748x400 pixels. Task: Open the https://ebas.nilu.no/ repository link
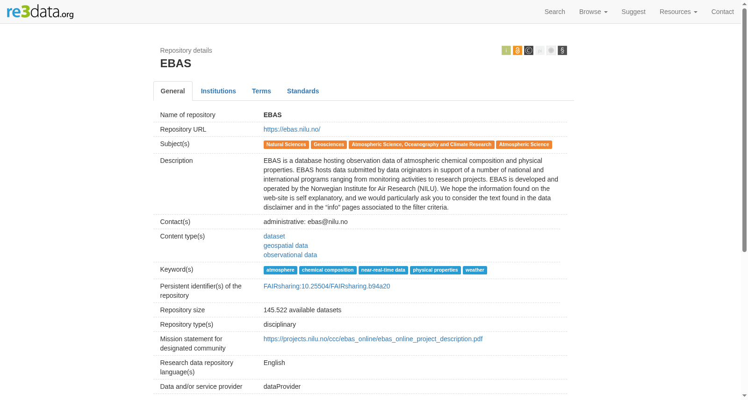(292, 129)
